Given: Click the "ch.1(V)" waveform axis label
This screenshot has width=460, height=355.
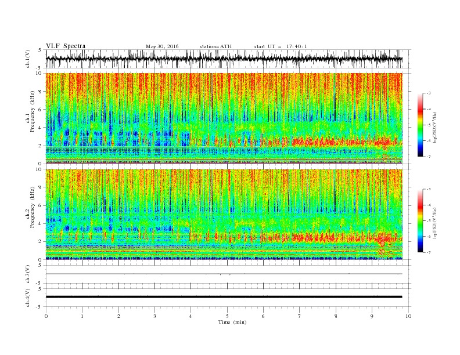Looking at the screenshot, I should (x=28, y=59).
